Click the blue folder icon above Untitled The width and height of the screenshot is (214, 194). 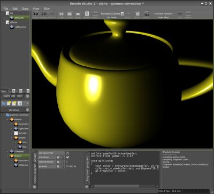(x=4, y=104)
